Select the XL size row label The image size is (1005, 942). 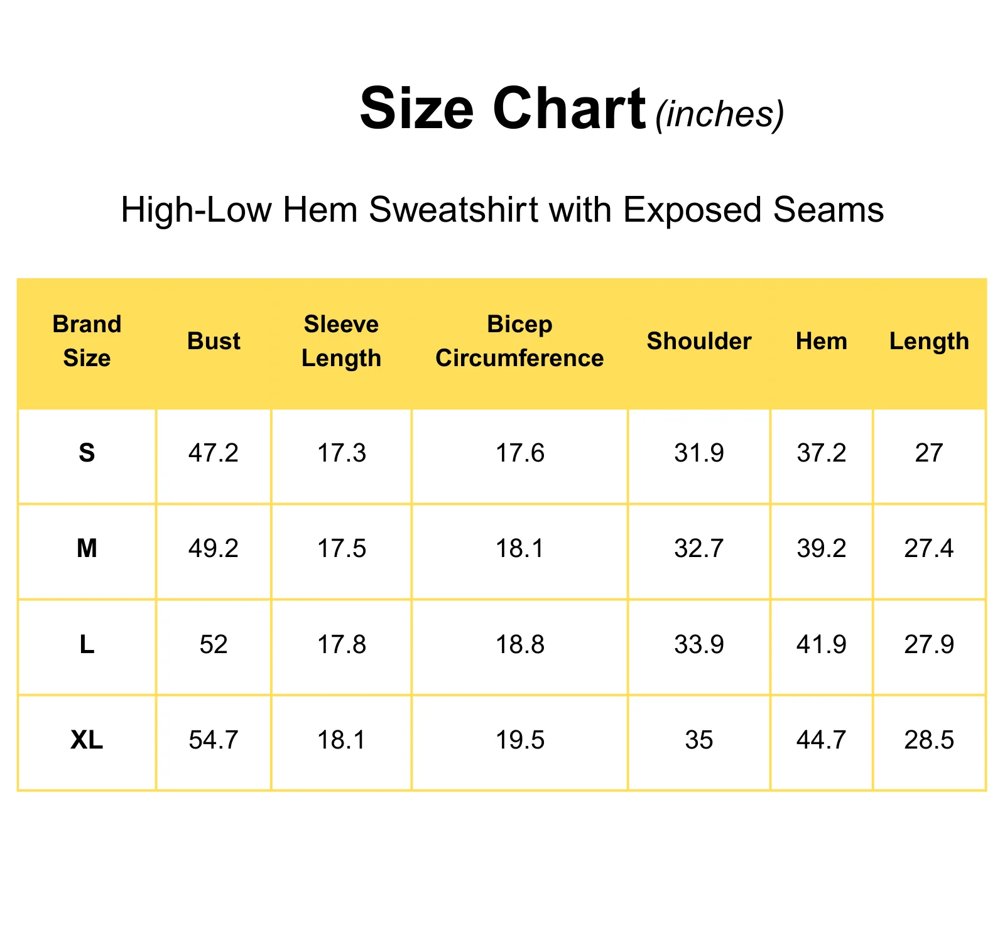(x=87, y=740)
